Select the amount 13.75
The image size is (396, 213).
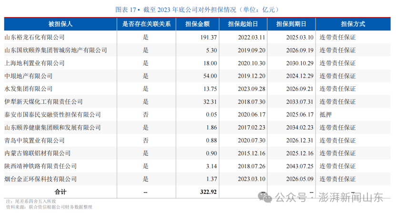click(x=210, y=89)
